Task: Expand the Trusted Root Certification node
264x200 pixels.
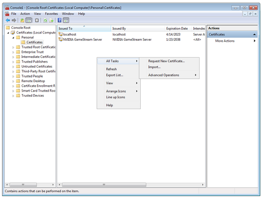Action: pyautogui.click(x=13, y=47)
